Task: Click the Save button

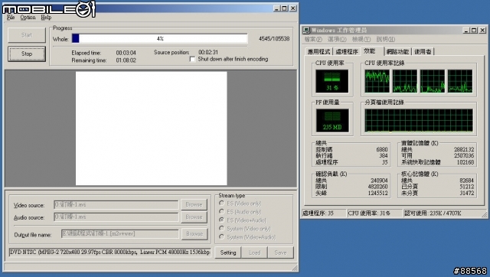Action: (281, 253)
